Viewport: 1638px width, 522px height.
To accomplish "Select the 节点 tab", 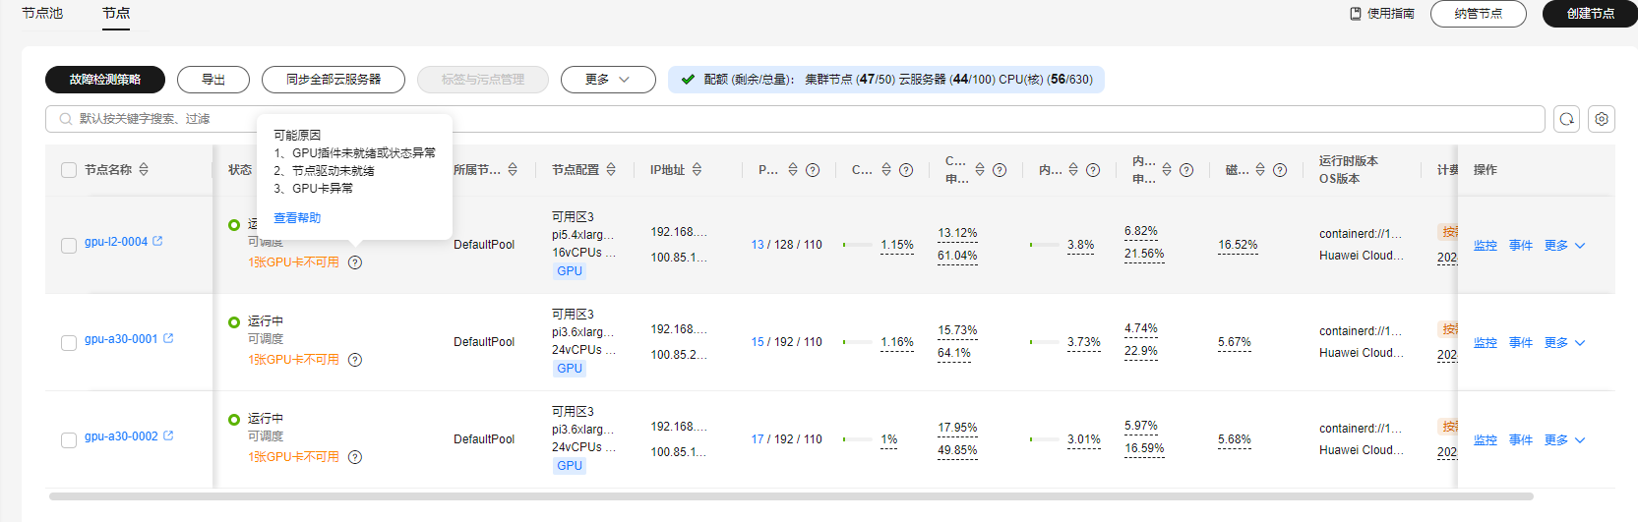I will tap(116, 13).
